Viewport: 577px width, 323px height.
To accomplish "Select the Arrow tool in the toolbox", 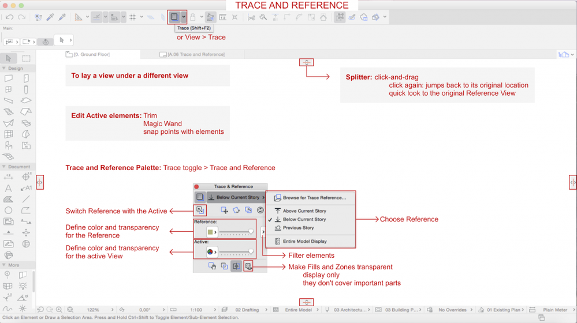I will pos(9,58).
